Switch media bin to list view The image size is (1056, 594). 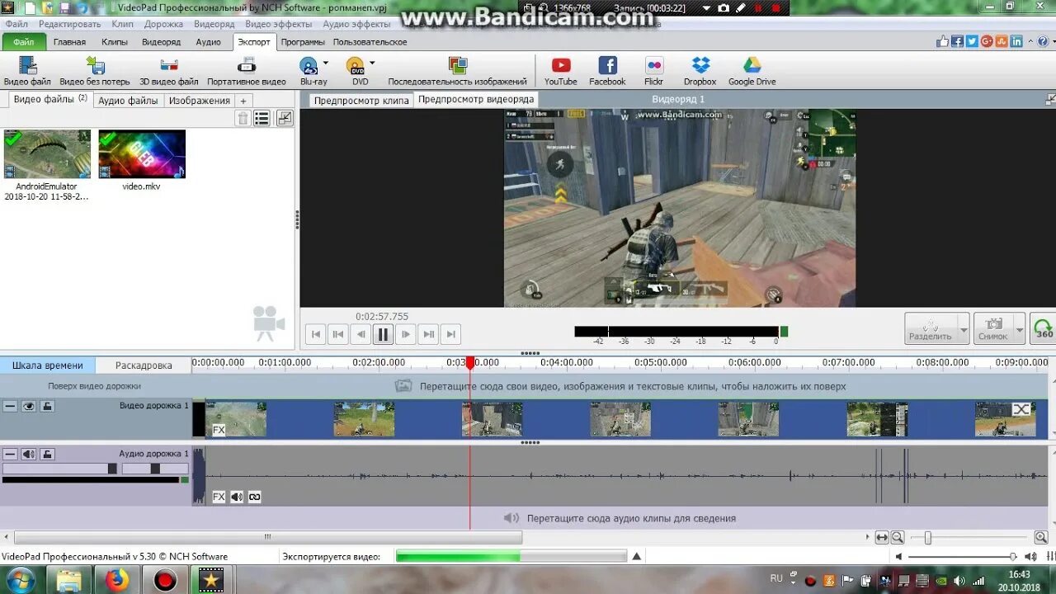point(262,118)
